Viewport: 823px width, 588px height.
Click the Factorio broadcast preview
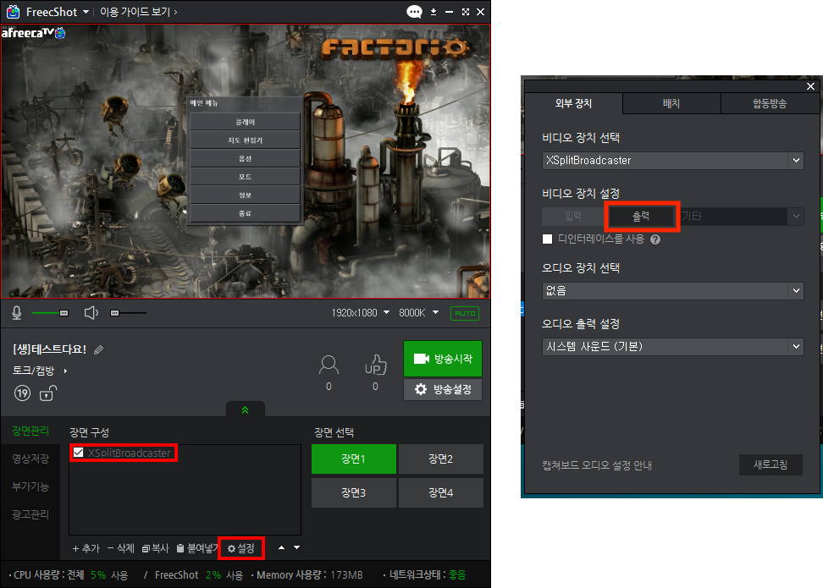coord(246,162)
